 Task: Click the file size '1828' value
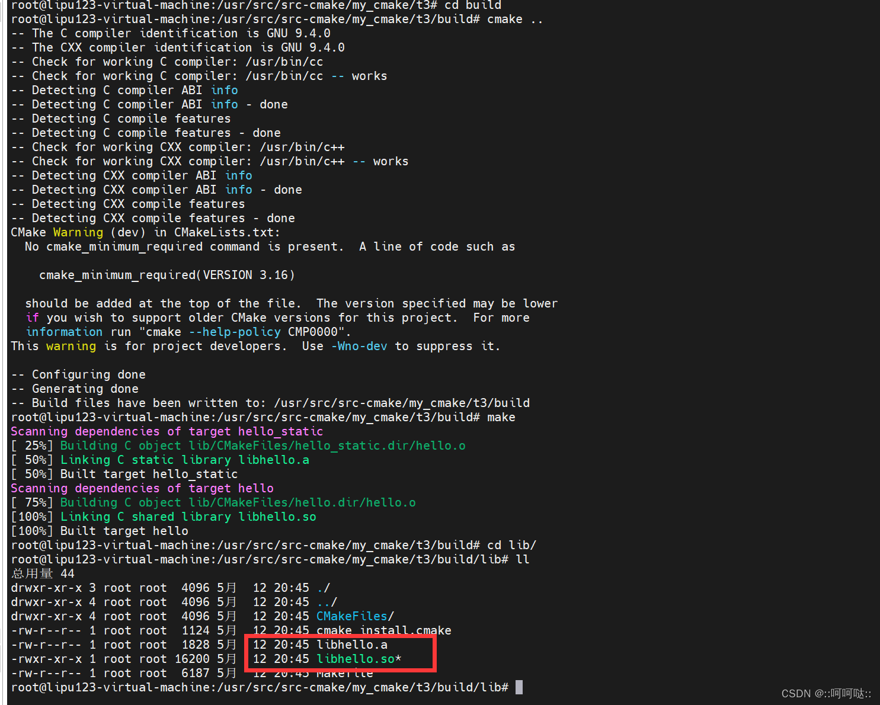(196, 645)
